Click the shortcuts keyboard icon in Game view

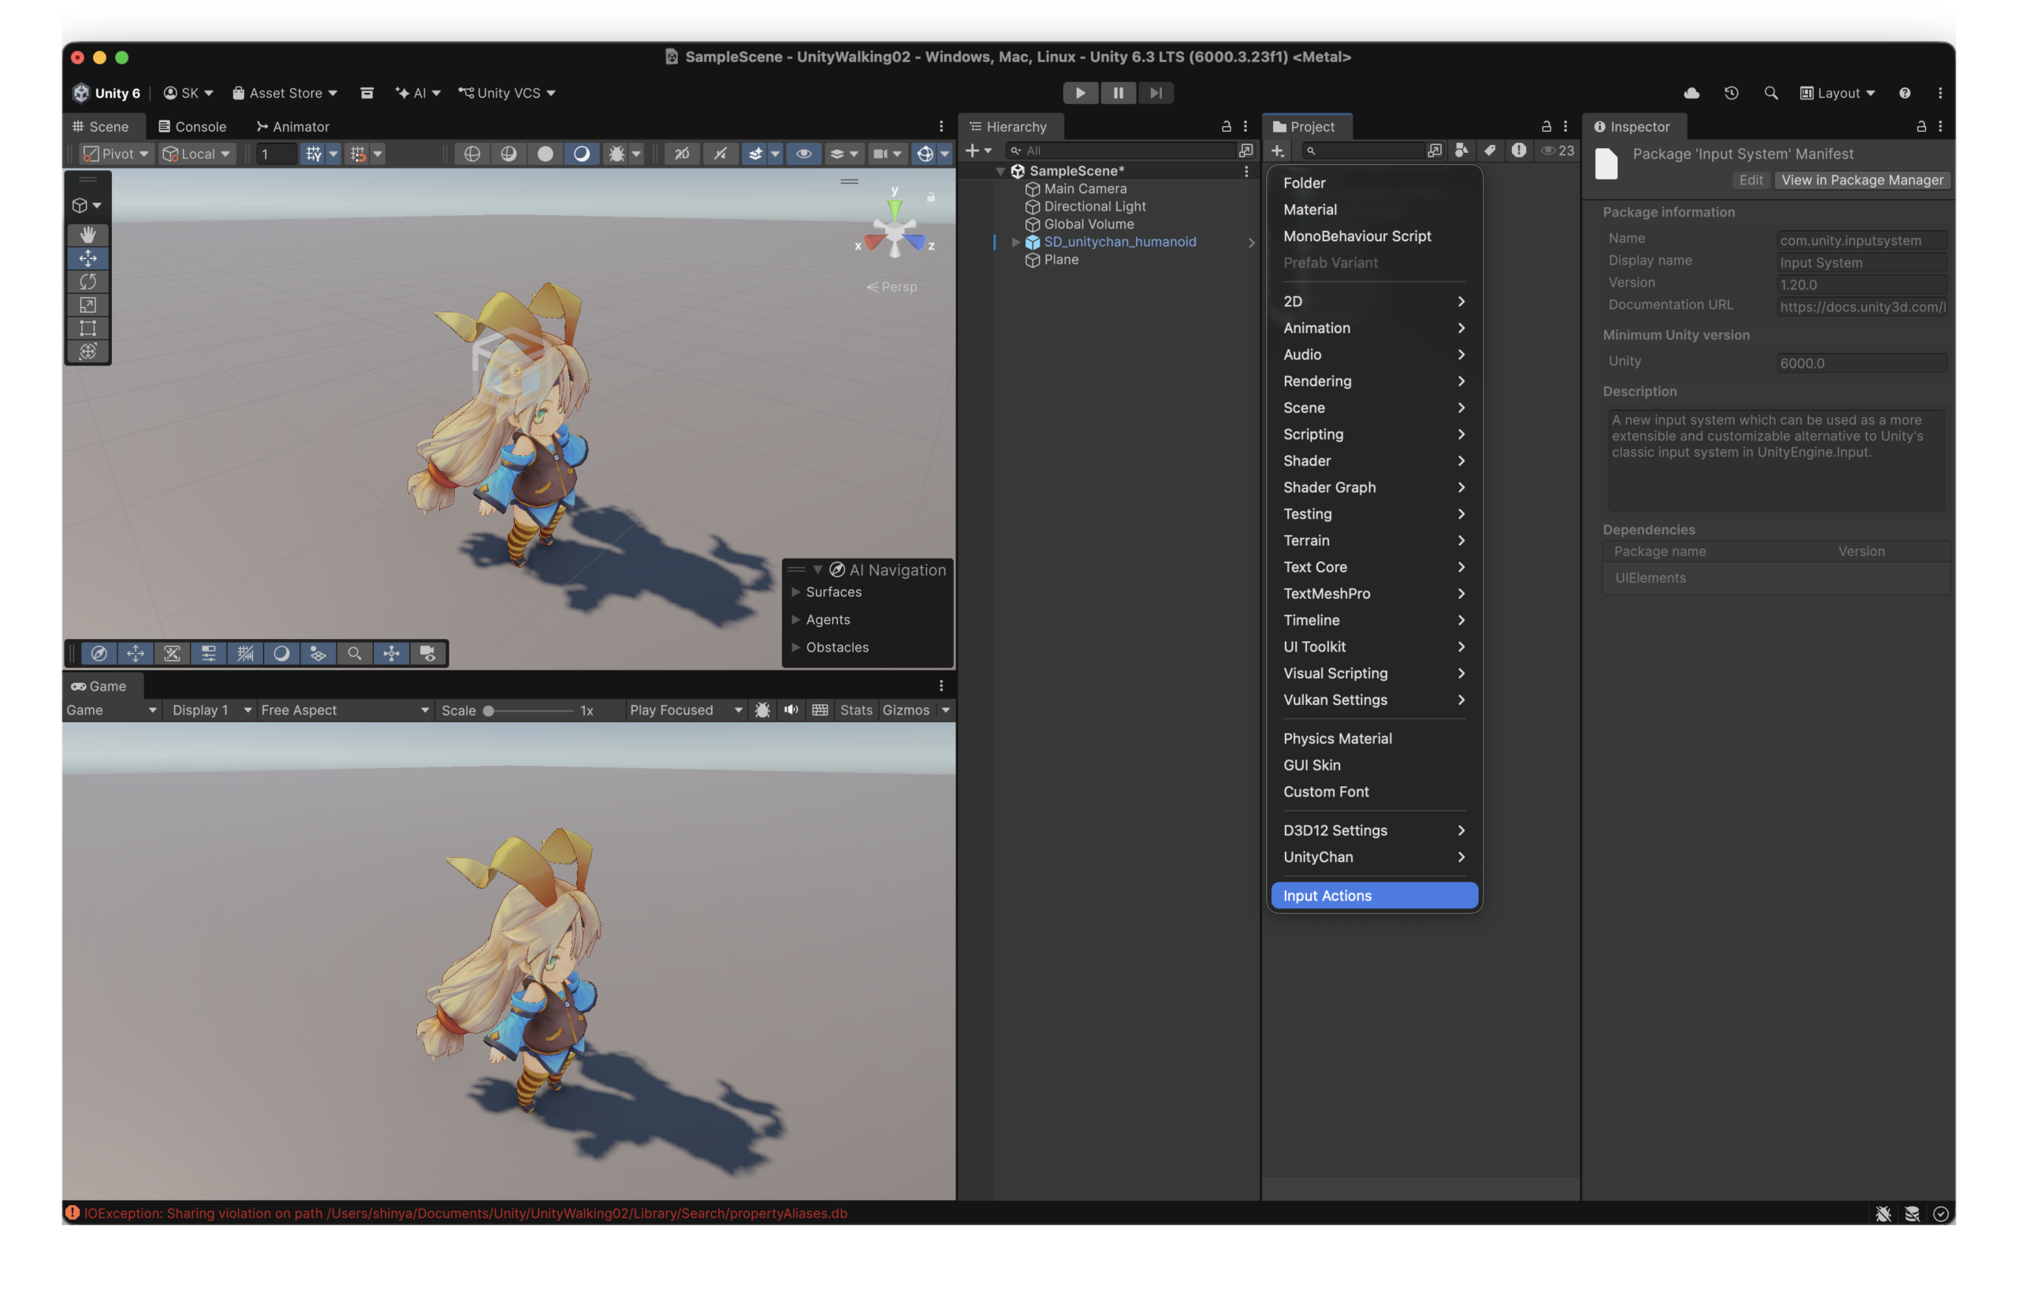point(819,711)
